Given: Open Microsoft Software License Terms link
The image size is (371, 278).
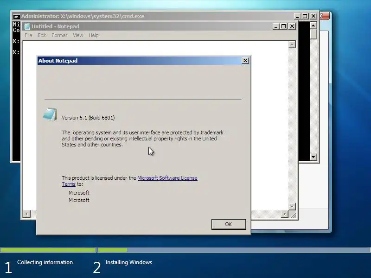Looking at the screenshot, I should pos(167,178).
